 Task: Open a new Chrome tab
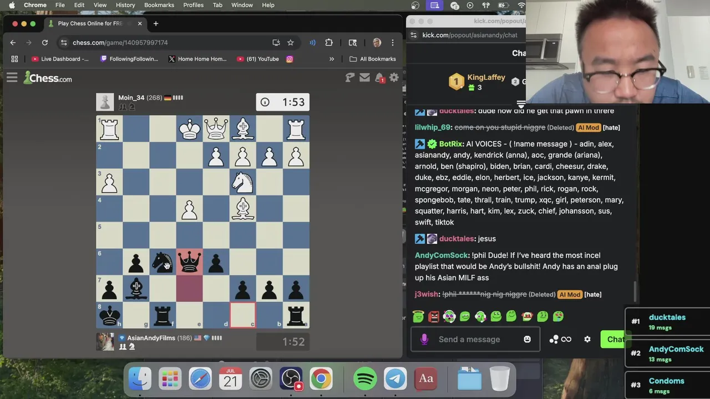click(x=156, y=24)
